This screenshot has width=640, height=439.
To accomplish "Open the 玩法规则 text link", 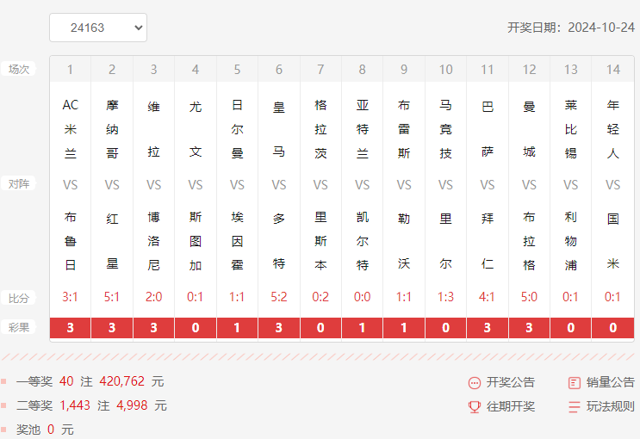I will click(610, 407).
